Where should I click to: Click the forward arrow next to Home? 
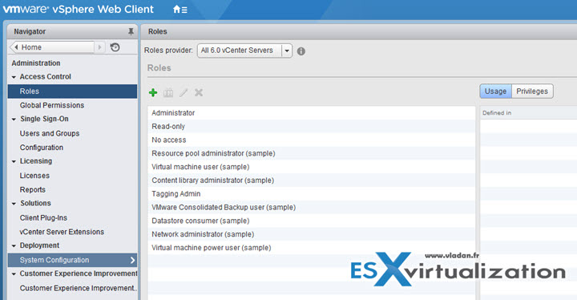(99, 47)
